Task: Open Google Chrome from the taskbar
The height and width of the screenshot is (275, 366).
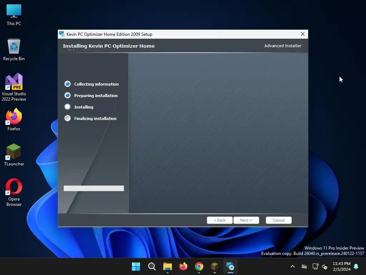Action: pyautogui.click(x=199, y=266)
